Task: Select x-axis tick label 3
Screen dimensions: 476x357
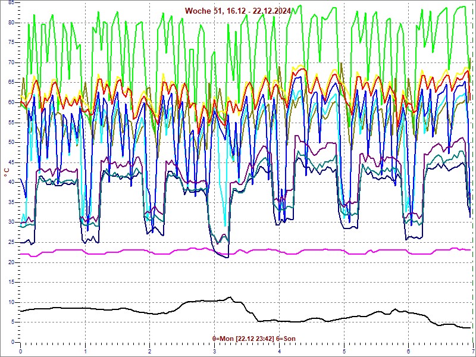Action: tap(215, 350)
